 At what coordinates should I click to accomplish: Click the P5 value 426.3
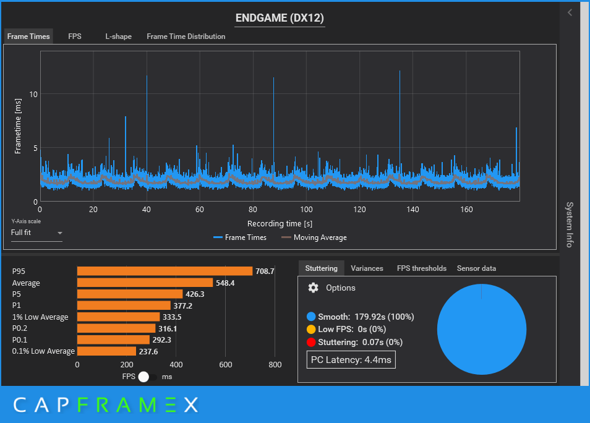pos(195,294)
